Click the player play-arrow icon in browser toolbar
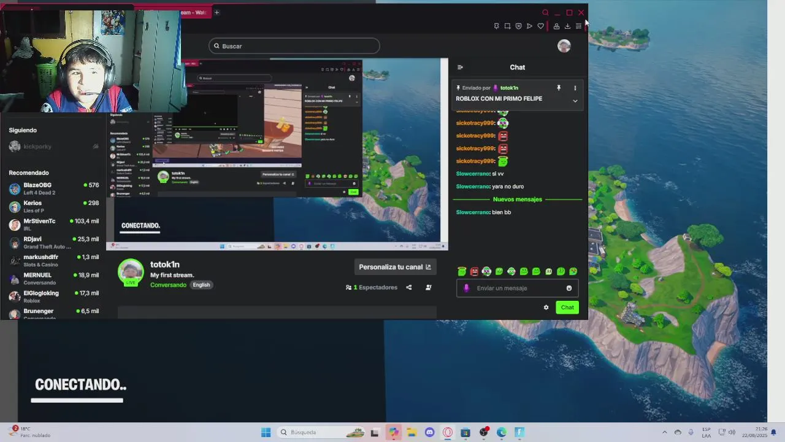Image resolution: width=785 pixels, height=442 pixels. tap(529, 26)
